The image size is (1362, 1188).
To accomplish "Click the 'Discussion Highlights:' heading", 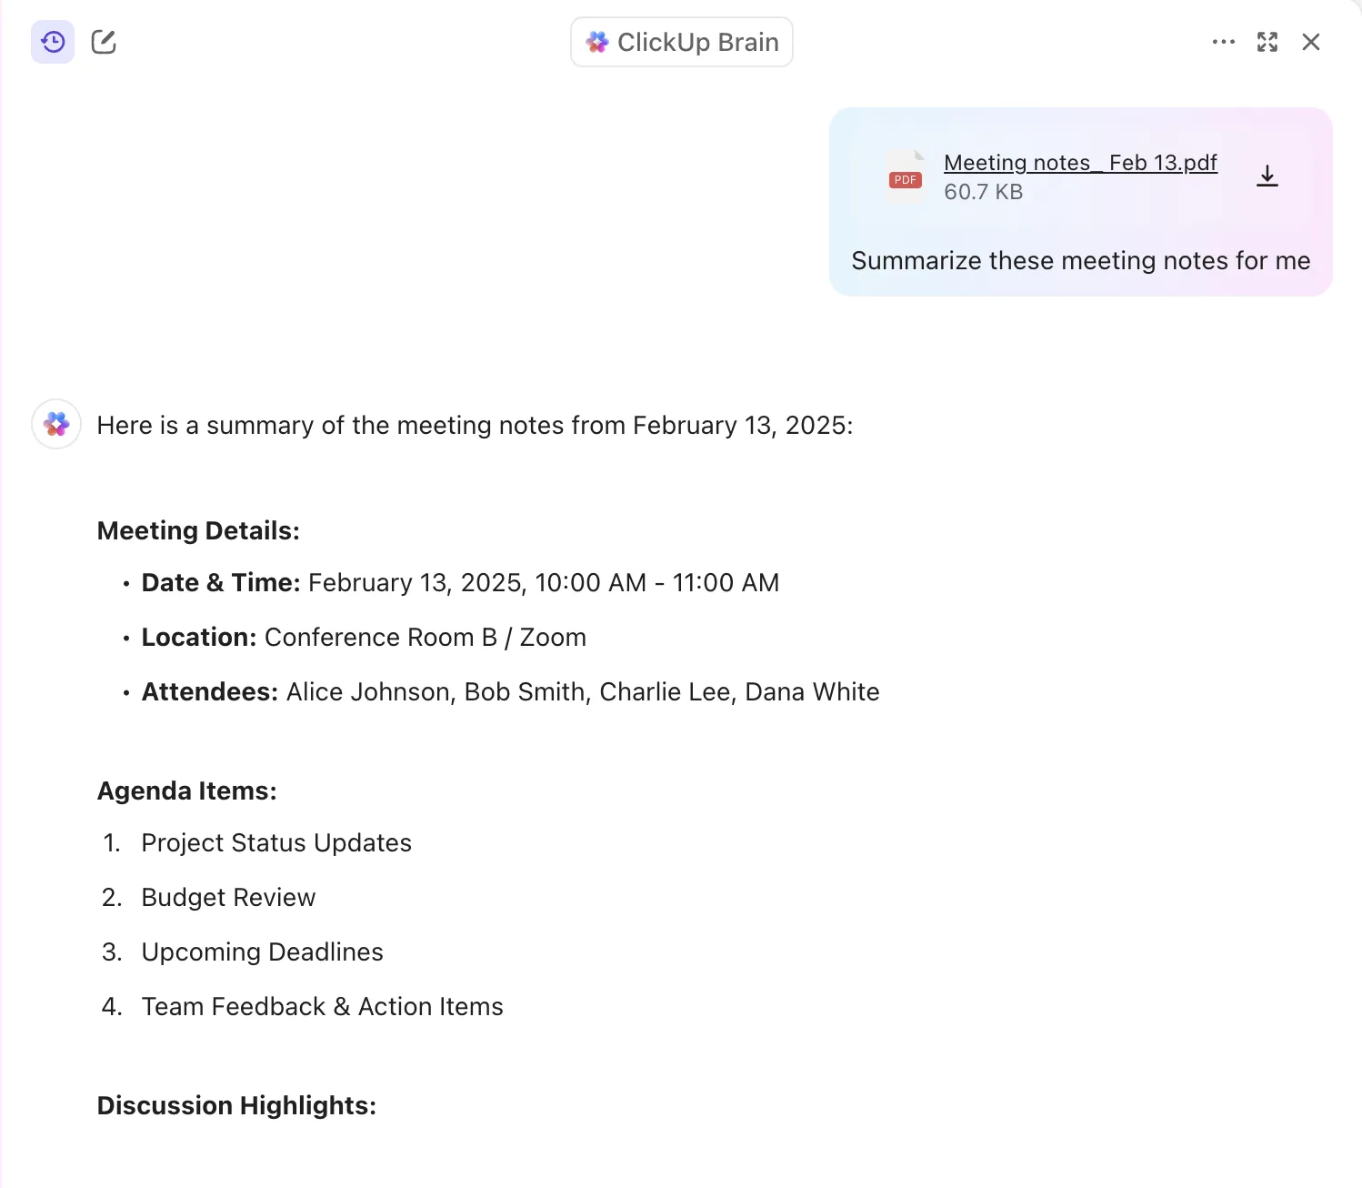I will (236, 1106).
